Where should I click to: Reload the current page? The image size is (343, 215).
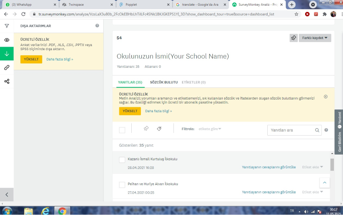coord(23,14)
